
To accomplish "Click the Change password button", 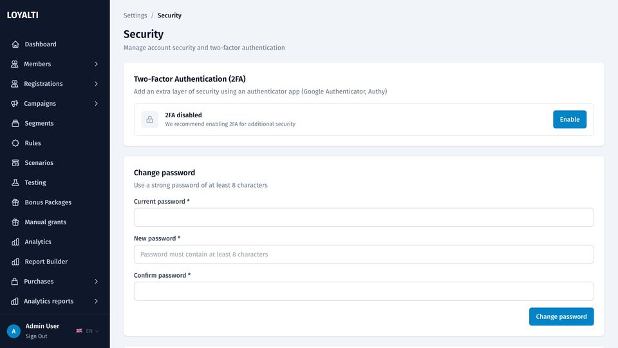I will pos(561,316).
